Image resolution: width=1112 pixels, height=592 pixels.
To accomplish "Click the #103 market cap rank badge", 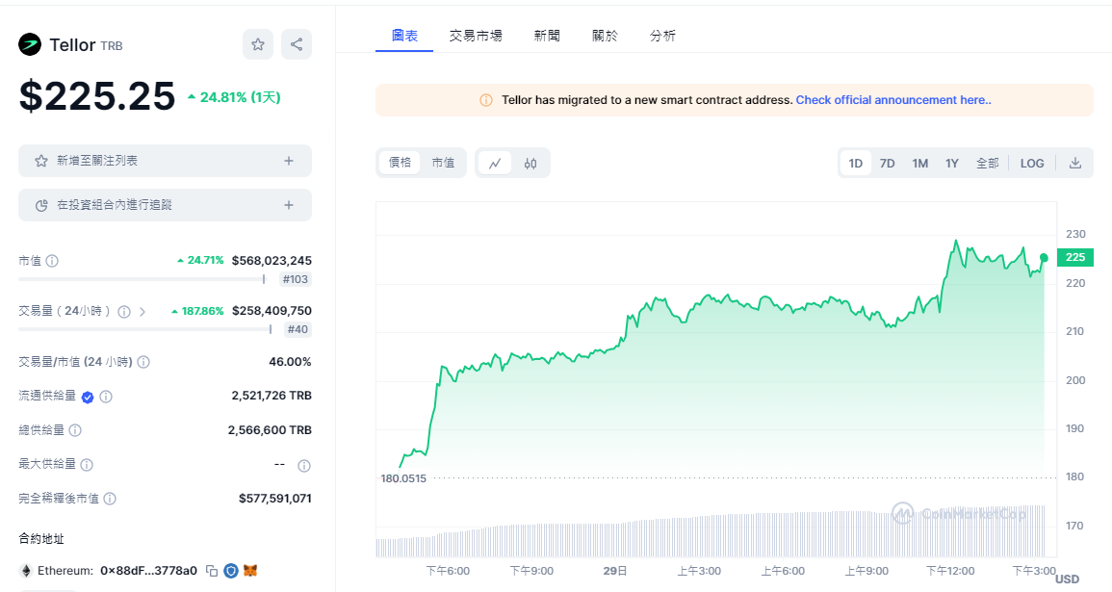I will pyautogui.click(x=295, y=279).
